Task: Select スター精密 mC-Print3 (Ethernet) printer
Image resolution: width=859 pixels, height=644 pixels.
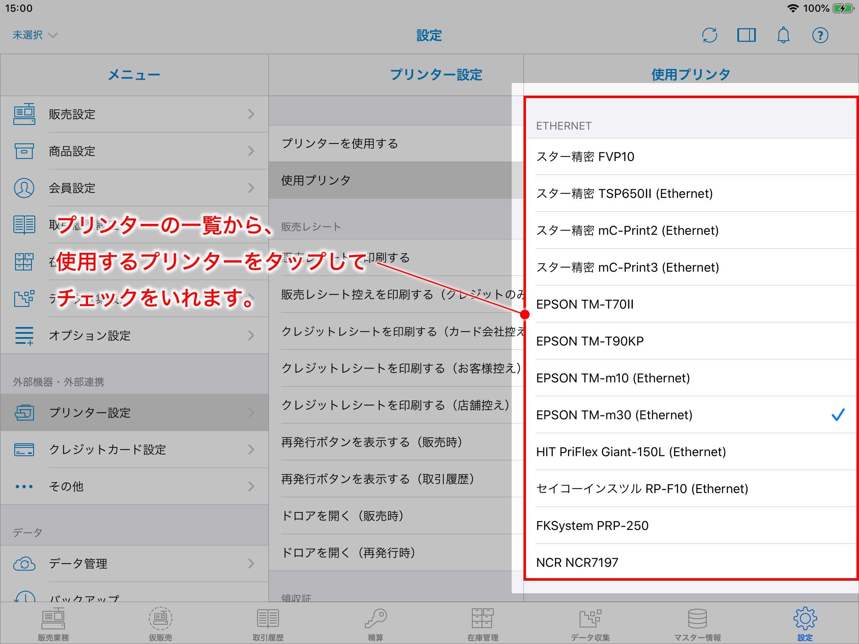Action: [691, 267]
